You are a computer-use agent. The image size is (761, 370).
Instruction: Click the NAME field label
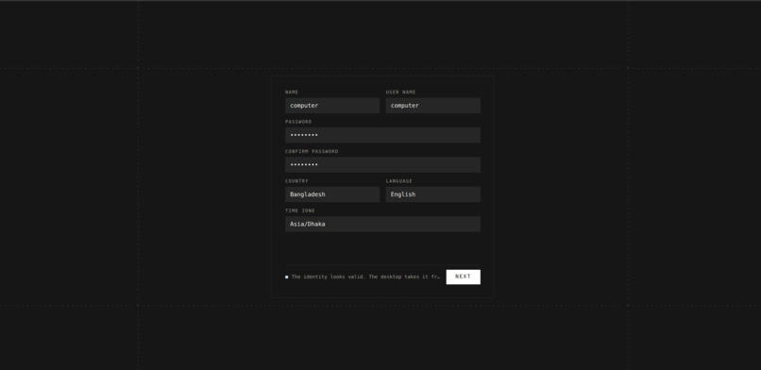(292, 92)
